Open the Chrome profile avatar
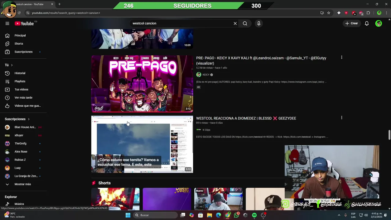This screenshot has height=220, width=391. [x=379, y=13]
